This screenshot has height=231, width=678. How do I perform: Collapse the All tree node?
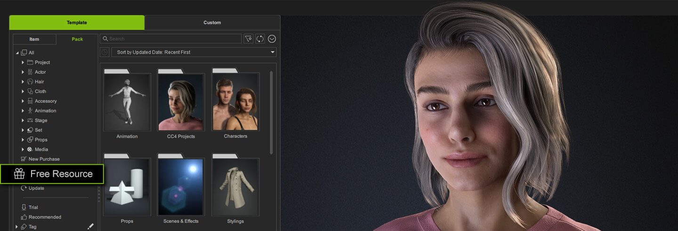click(x=17, y=53)
